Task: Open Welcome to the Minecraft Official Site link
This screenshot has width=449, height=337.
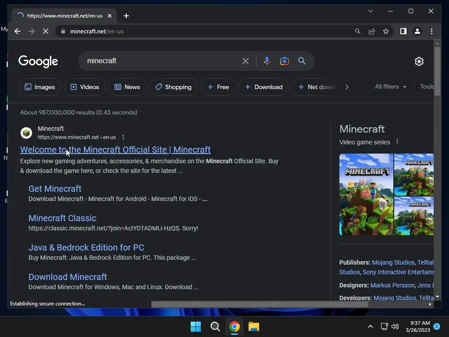Action: click(x=115, y=150)
